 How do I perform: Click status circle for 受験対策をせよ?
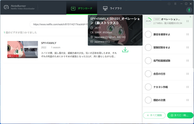click(148, 48)
